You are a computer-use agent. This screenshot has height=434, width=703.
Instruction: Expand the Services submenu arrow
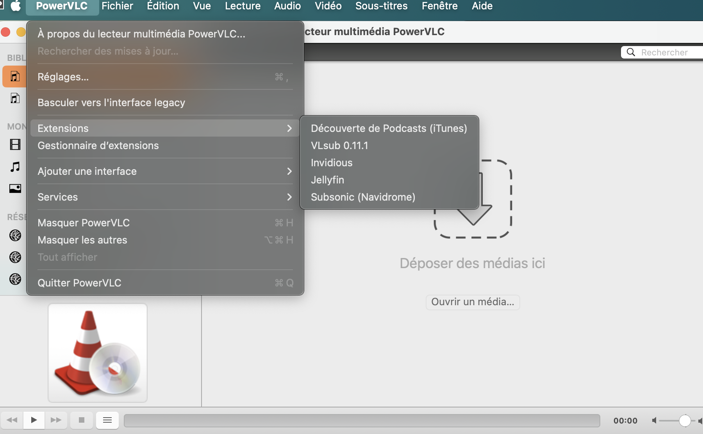coord(289,197)
